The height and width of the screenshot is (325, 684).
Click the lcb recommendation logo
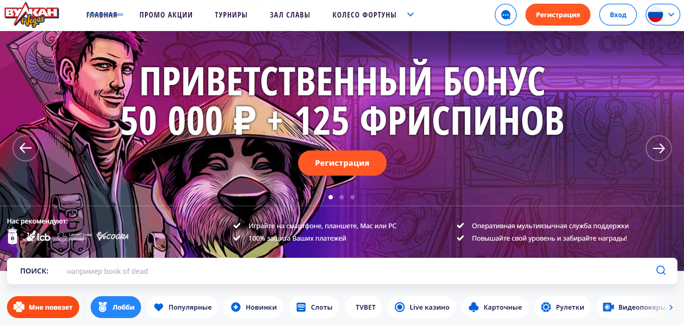(x=38, y=237)
